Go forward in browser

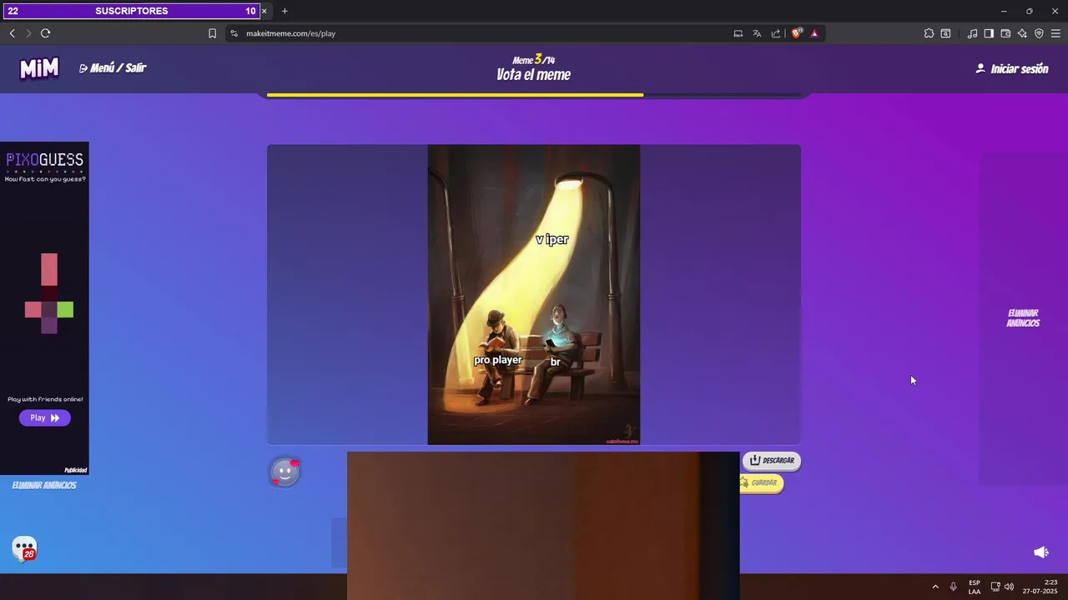[28, 33]
